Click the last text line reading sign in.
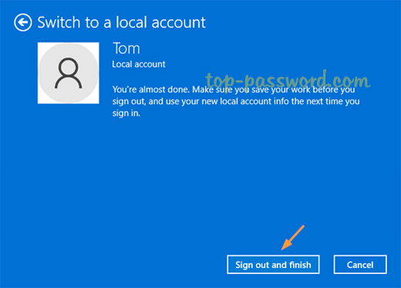The width and height of the screenshot is (401, 288). [126, 113]
